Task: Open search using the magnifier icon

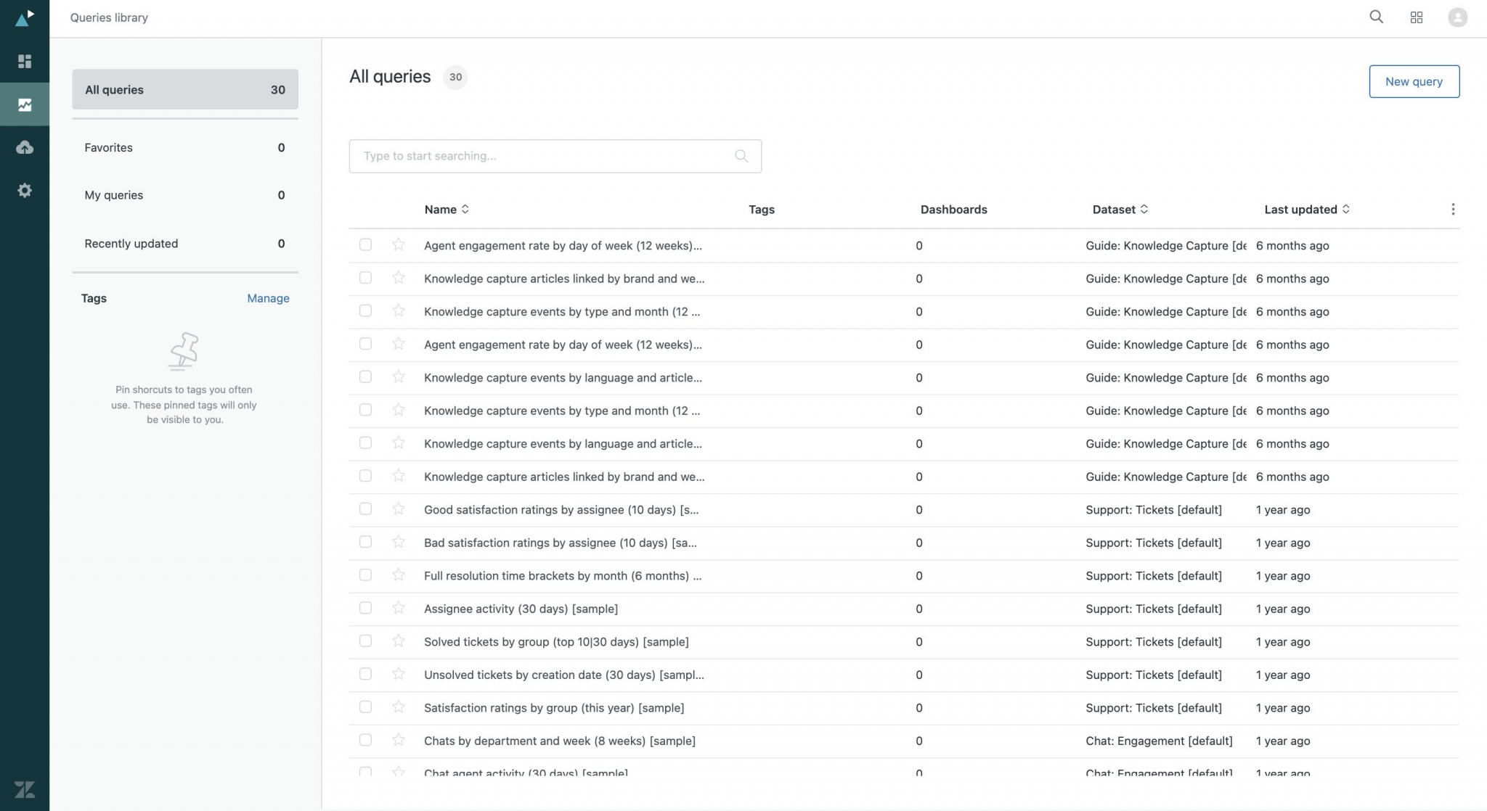Action: [1375, 16]
